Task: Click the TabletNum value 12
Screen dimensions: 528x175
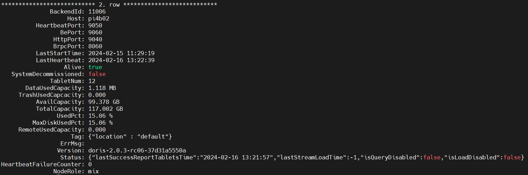Action: [x=92, y=81]
